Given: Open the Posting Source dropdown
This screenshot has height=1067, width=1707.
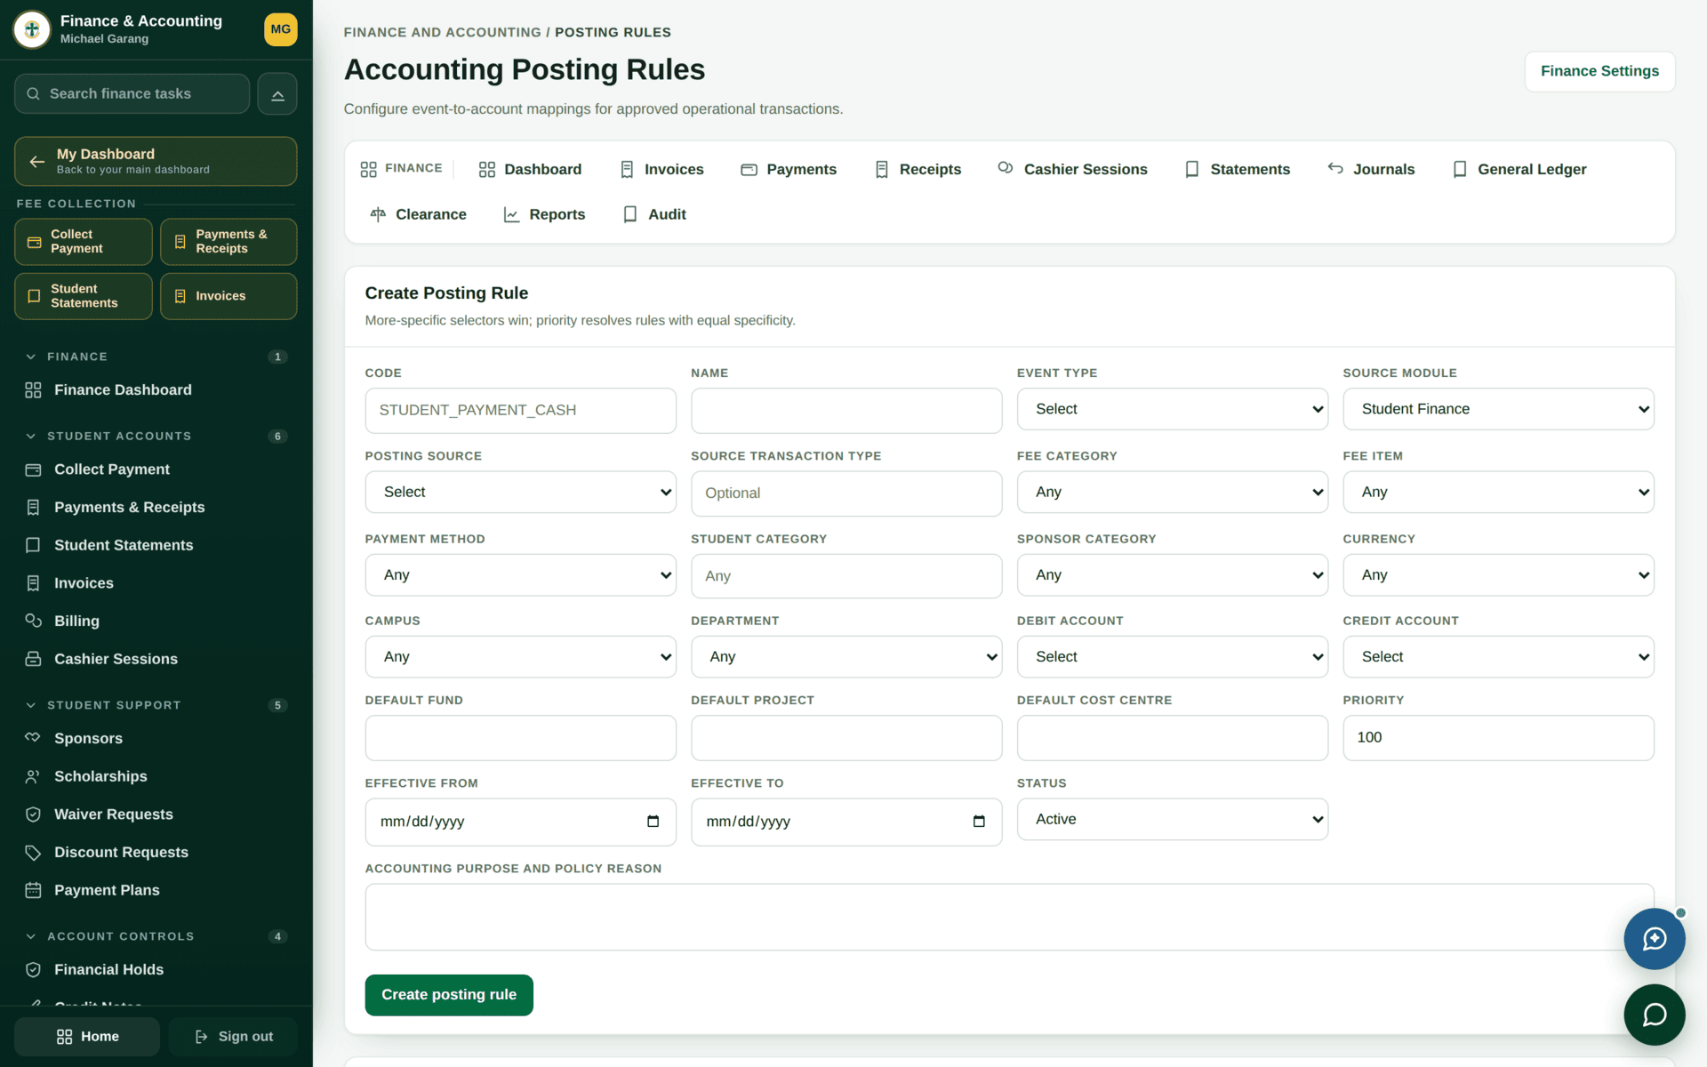Looking at the screenshot, I should pyautogui.click(x=520, y=492).
